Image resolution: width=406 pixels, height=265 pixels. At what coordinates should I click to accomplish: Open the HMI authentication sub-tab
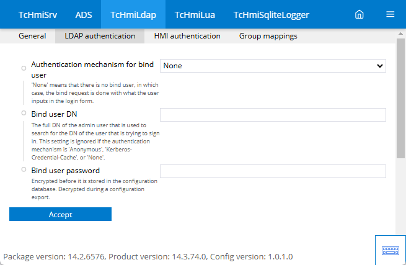coord(187,36)
